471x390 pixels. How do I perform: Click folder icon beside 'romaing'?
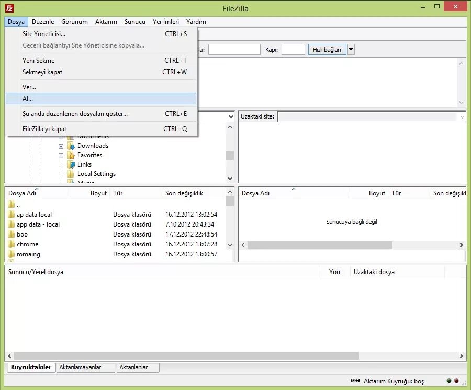pos(11,254)
